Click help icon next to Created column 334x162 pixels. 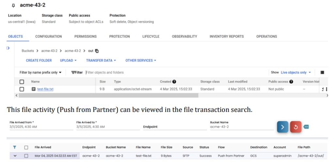[174, 81]
